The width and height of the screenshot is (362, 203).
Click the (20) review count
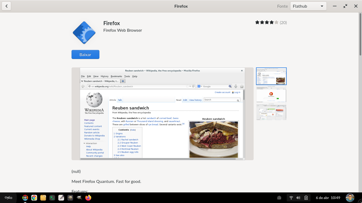283,22
